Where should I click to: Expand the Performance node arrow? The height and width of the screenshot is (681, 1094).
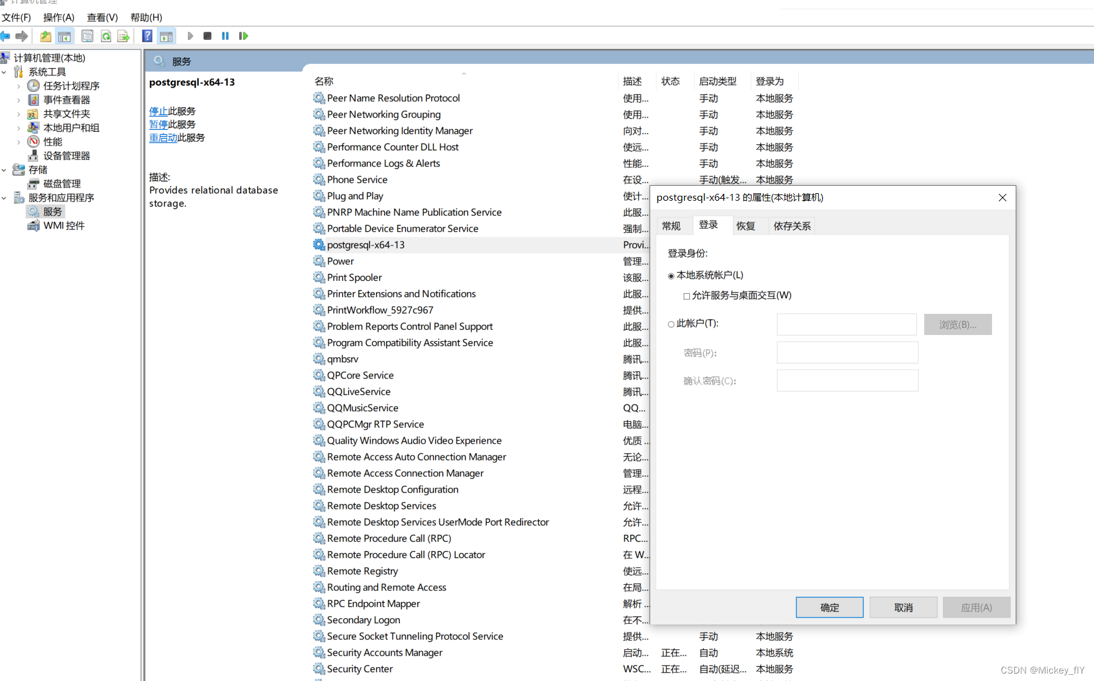pos(19,142)
